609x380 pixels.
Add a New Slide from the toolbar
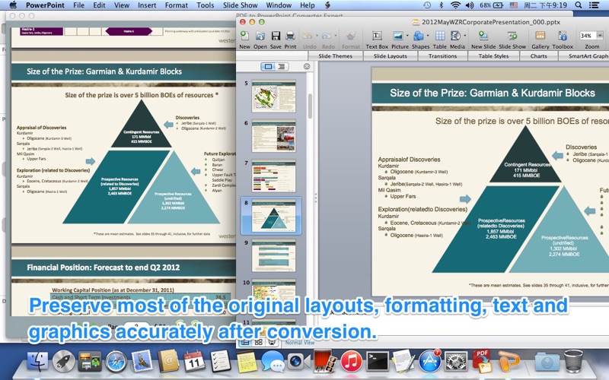pos(483,36)
